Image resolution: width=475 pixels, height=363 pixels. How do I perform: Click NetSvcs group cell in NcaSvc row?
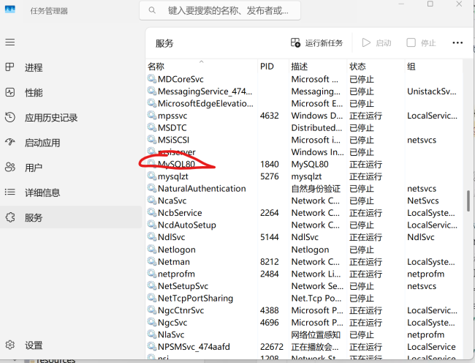point(423,201)
